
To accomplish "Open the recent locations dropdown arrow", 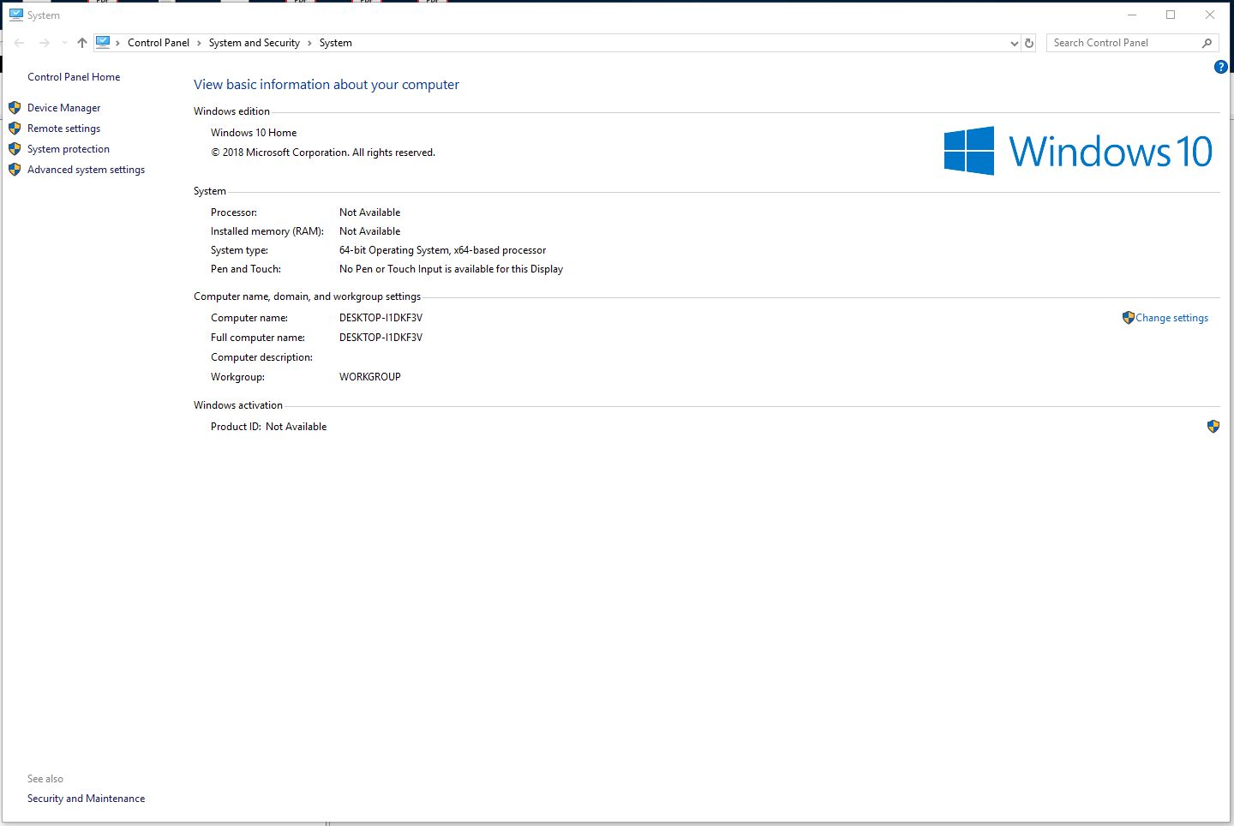I will click(64, 43).
